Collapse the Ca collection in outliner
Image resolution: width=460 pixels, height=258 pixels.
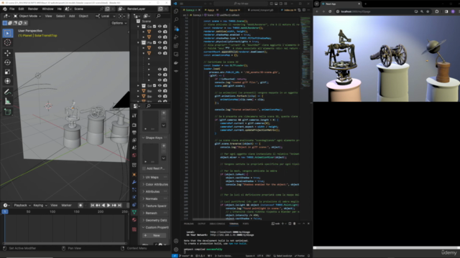point(139,27)
